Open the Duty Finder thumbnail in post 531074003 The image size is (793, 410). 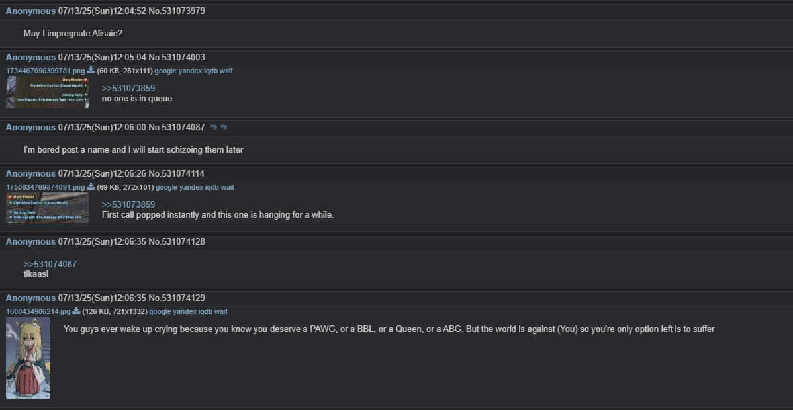coord(47,93)
